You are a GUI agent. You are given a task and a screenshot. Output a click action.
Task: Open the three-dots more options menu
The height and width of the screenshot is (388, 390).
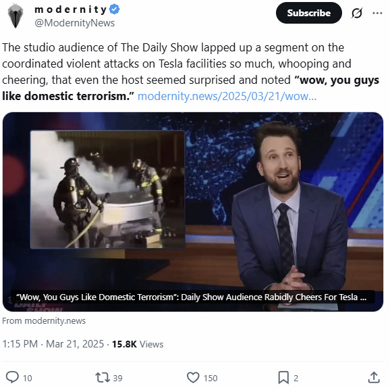click(377, 13)
